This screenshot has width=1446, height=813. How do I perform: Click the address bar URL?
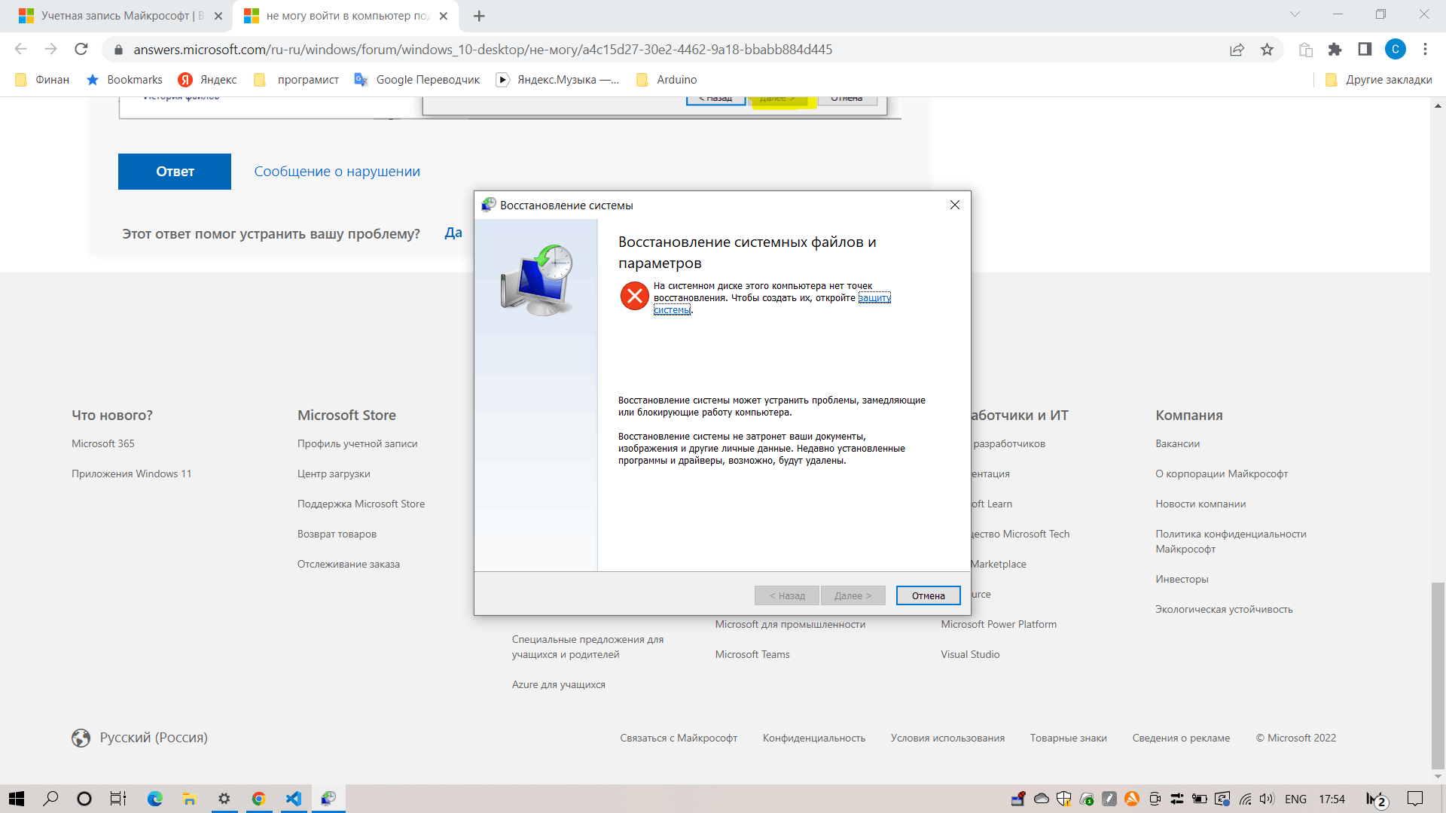[x=483, y=50]
